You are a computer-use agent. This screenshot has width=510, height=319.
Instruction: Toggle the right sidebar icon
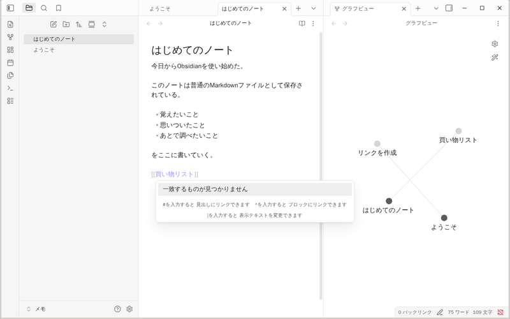(449, 8)
